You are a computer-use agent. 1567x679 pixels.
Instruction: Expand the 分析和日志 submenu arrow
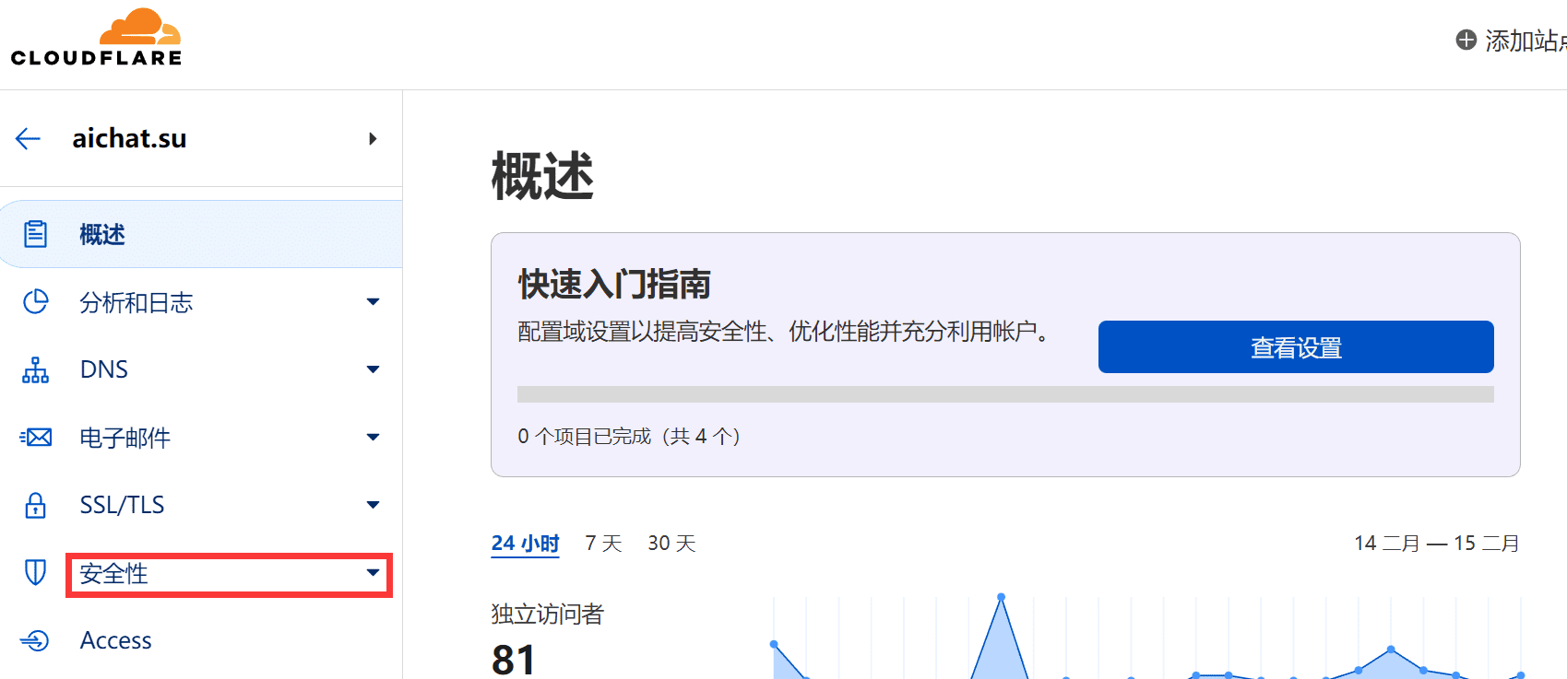point(373,302)
